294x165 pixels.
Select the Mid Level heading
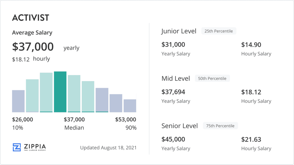(x=176, y=78)
